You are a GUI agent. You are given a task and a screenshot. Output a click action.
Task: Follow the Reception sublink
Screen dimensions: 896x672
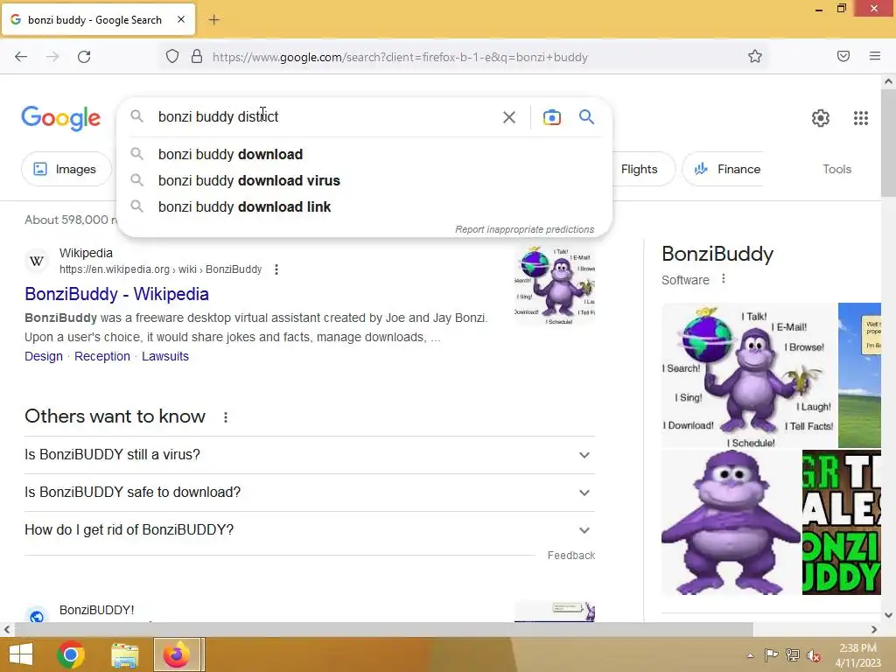(102, 356)
